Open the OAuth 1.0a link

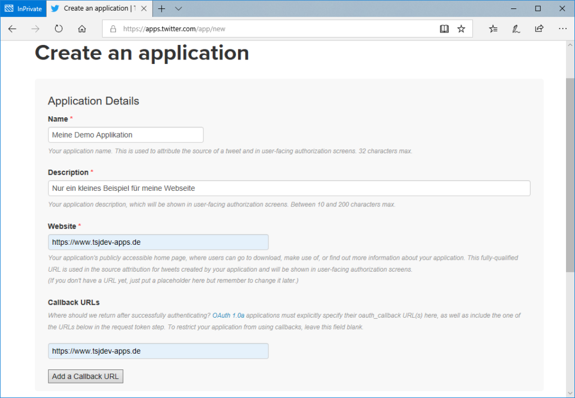[228, 316]
